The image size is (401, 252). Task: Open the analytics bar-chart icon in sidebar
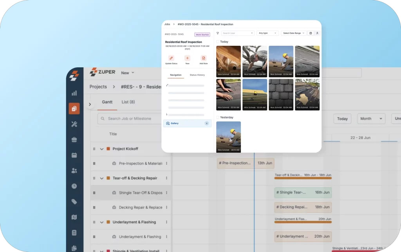pyautogui.click(x=74, y=93)
